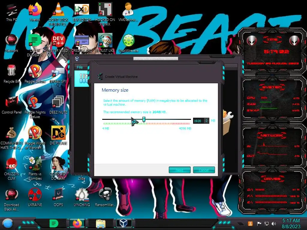Image resolution: width=307 pixels, height=230 pixels.
Task: Click the left alien head in the TIME widget
Action: point(252,40)
